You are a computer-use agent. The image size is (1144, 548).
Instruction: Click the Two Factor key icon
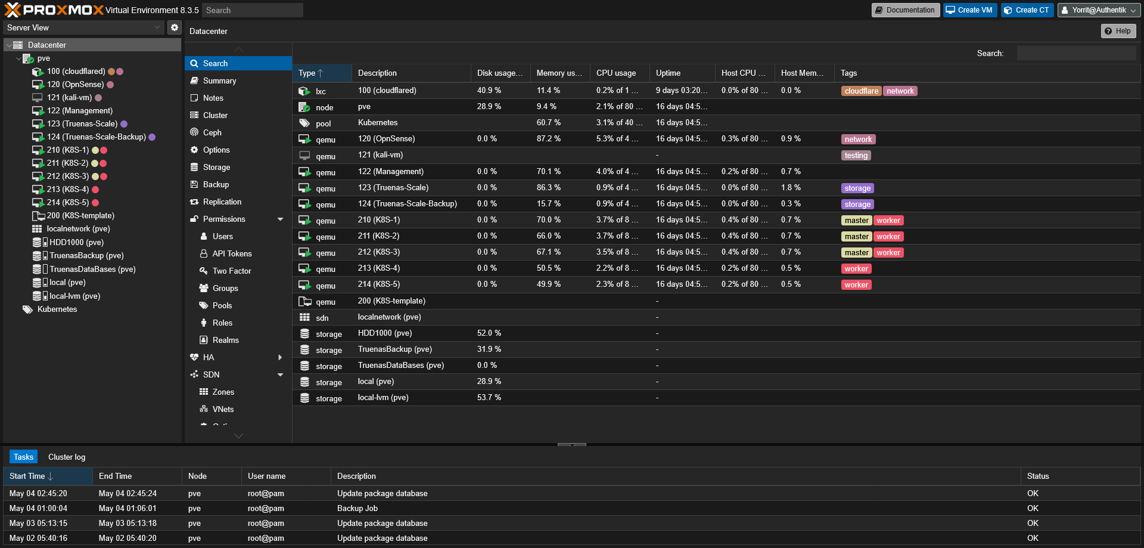tap(204, 271)
